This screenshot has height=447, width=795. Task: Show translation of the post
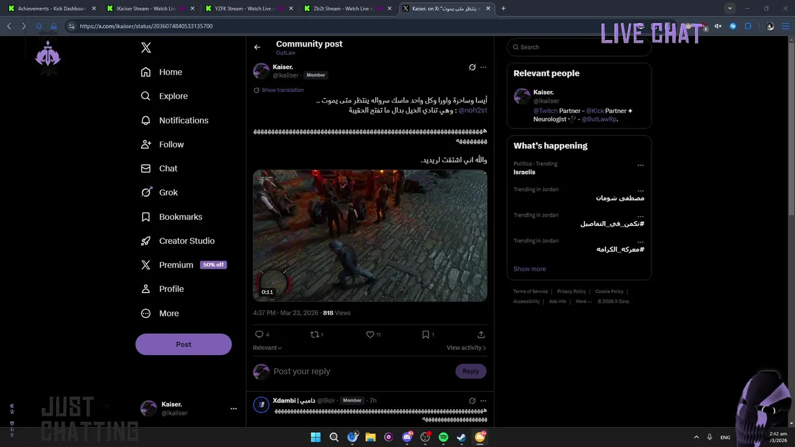(283, 90)
